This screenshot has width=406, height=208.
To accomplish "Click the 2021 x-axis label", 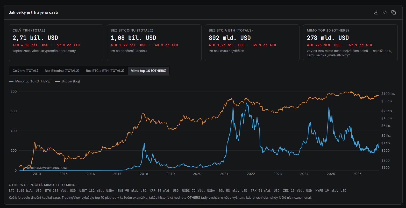I will click(x=224, y=174).
